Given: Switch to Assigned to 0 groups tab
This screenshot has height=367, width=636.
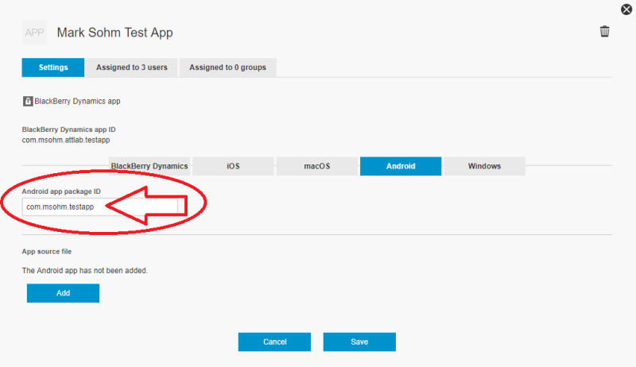Looking at the screenshot, I should [x=227, y=68].
